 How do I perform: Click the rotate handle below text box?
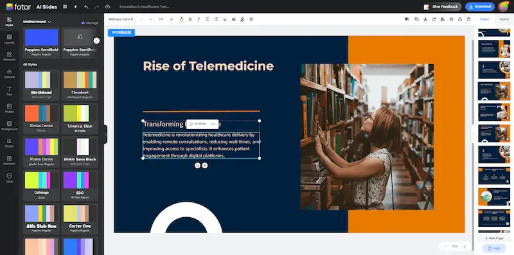point(197,166)
